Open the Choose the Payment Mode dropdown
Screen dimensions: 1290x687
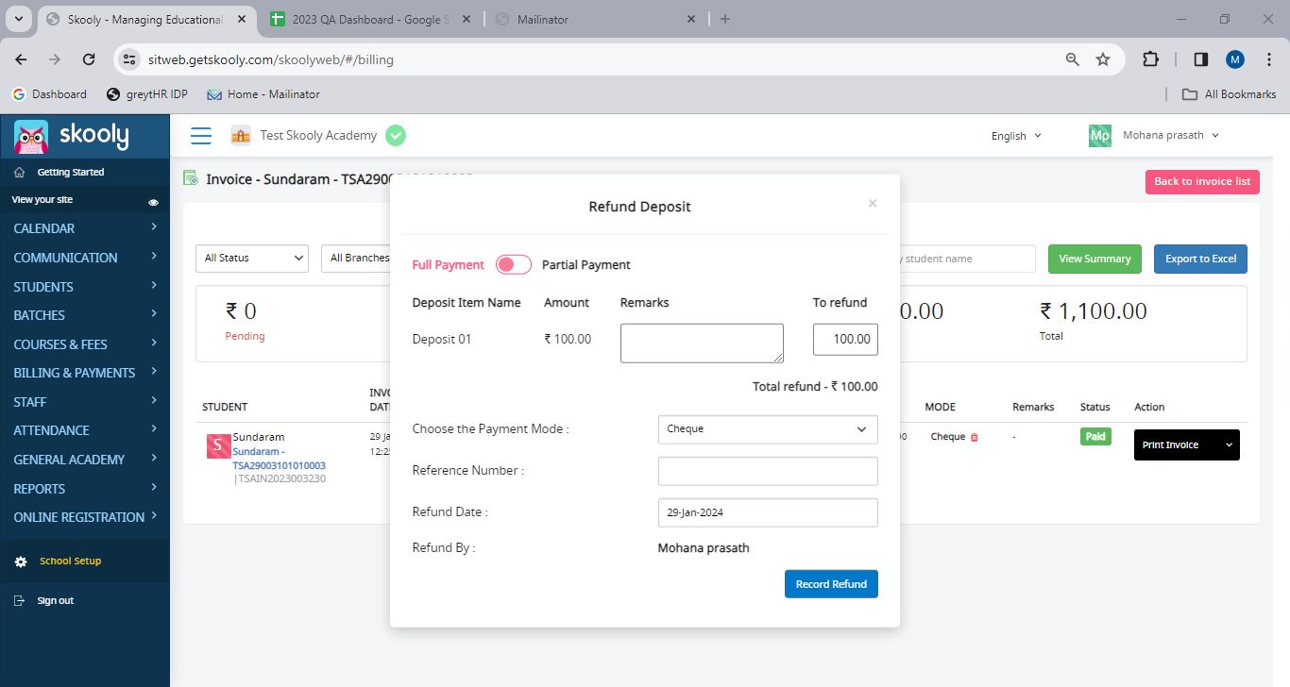(768, 429)
